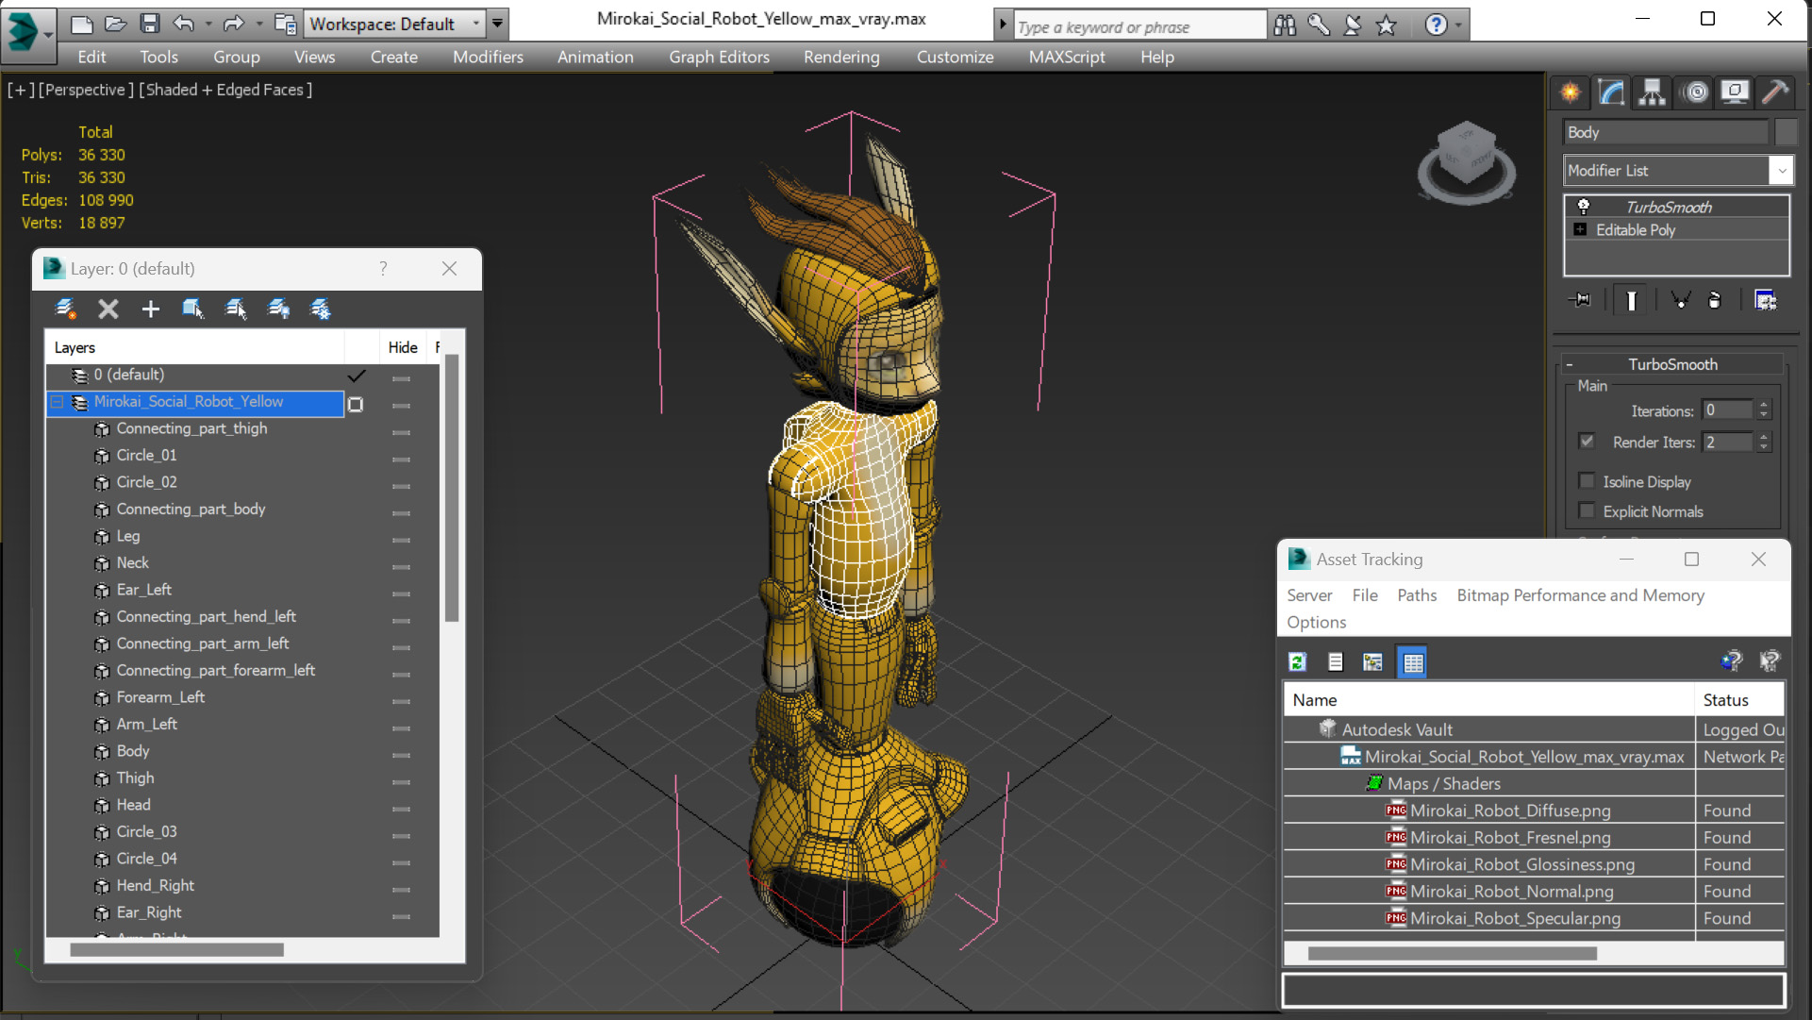Open the Hierarchy command panel tab

[x=1652, y=92]
